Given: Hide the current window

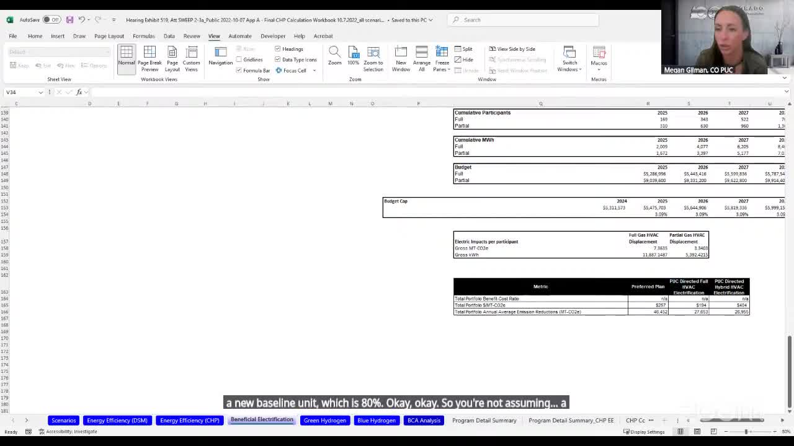Looking at the screenshot, I should click(463, 59).
